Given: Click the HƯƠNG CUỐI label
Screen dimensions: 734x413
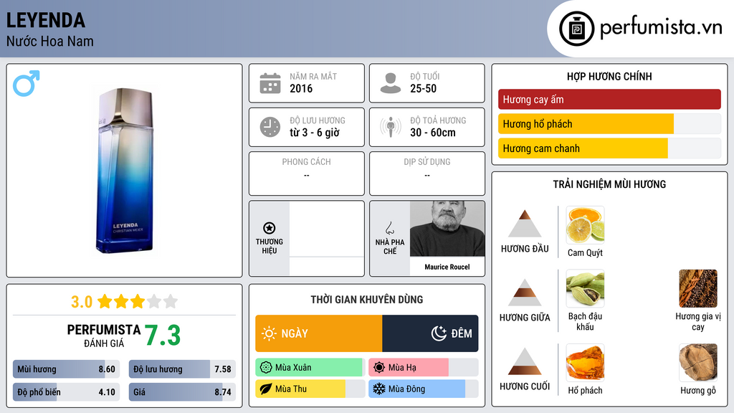Looking at the screenshot, I should [x=525, y=386].
